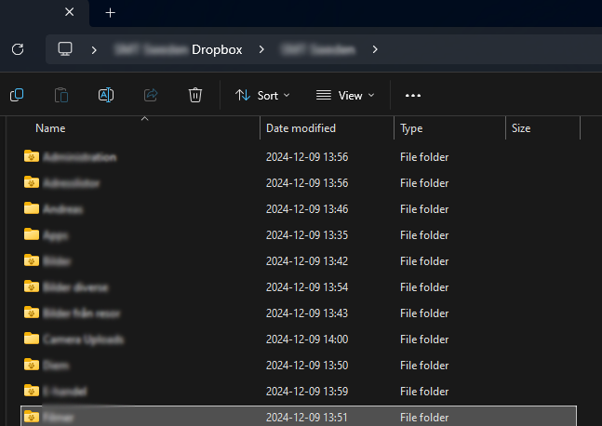Open a new tab with the plus button
The width and height of the screenshot is (602, 426).
tap(110, 13)
